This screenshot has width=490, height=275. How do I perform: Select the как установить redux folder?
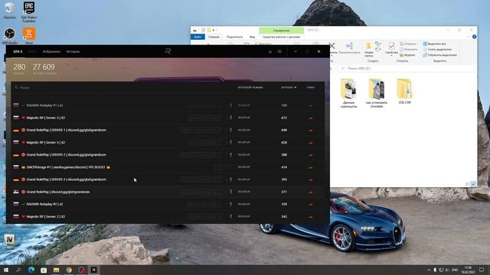click(377, 93)
